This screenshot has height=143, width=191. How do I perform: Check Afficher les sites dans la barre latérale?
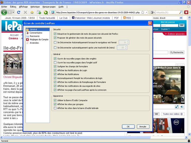[x=55, y=108]
